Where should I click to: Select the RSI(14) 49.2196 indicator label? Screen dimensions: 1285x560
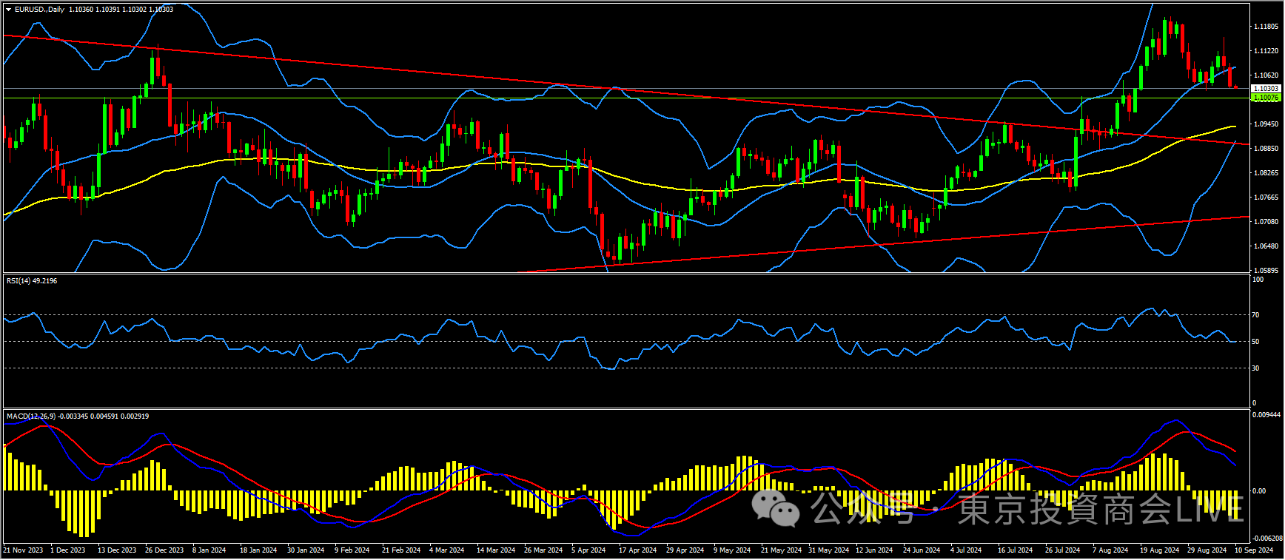coord(32,281)
